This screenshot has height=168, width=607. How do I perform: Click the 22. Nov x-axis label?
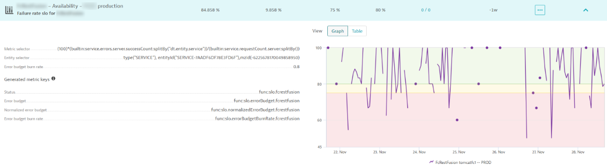[x=340, y=152]
